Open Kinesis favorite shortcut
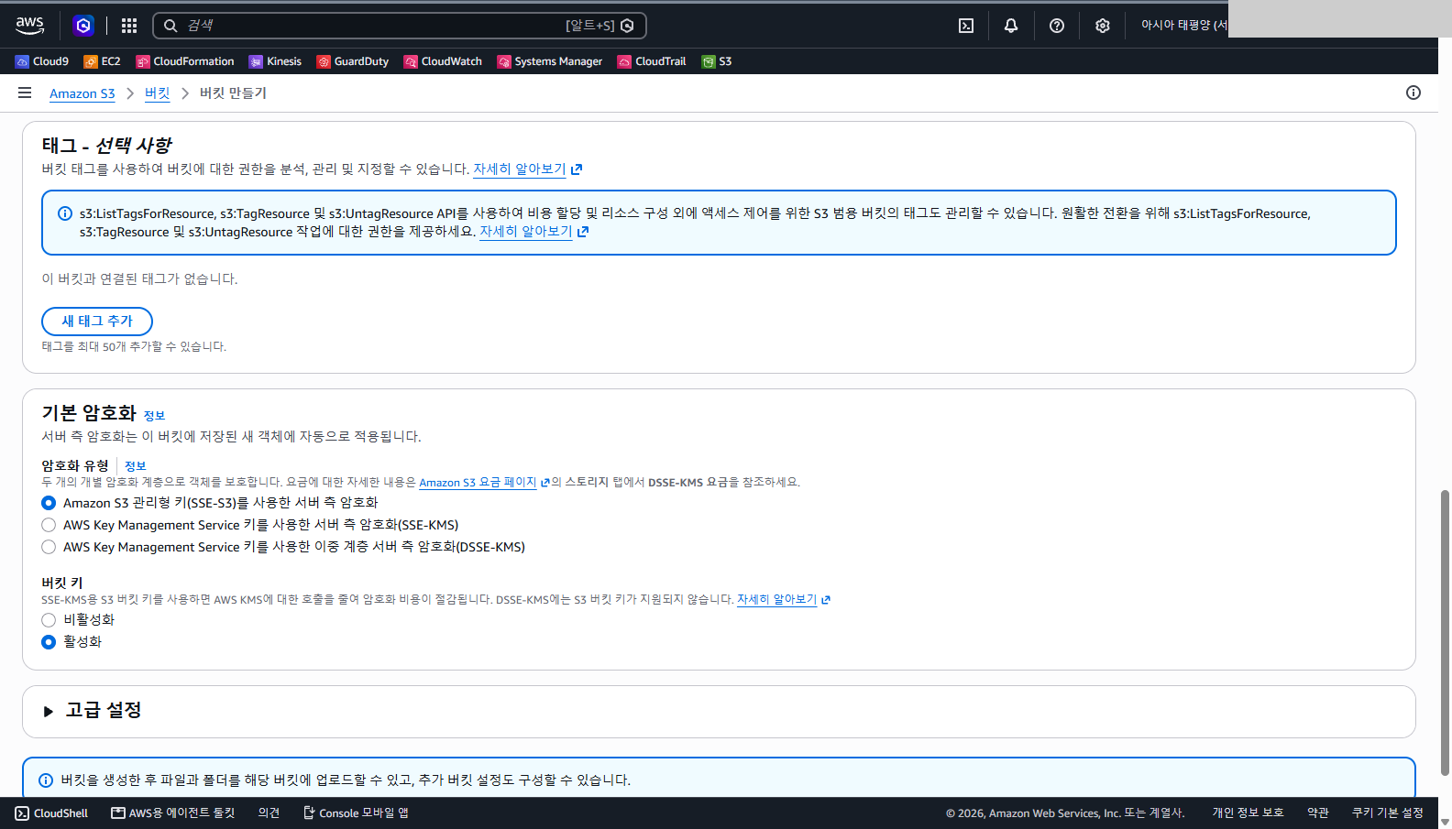1452x829 pixels. click(275, 61)
